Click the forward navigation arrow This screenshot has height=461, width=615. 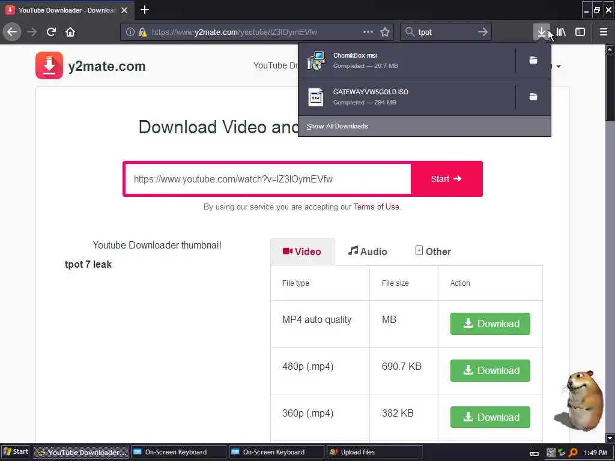click(32, 32)
